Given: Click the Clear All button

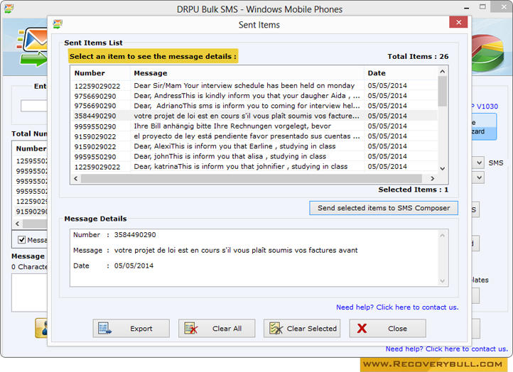Looking at the screenshot, I should [217, 328].
